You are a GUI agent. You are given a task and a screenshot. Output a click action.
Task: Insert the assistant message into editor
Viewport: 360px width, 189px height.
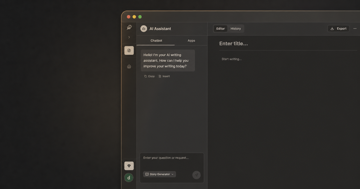164,76
